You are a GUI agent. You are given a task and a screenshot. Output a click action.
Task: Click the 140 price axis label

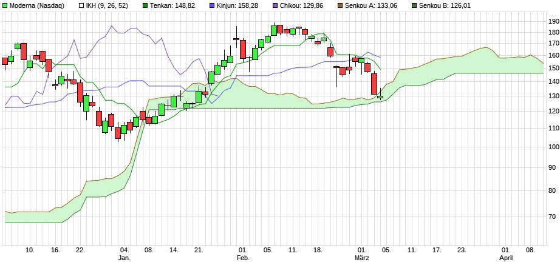pos(553,81)
